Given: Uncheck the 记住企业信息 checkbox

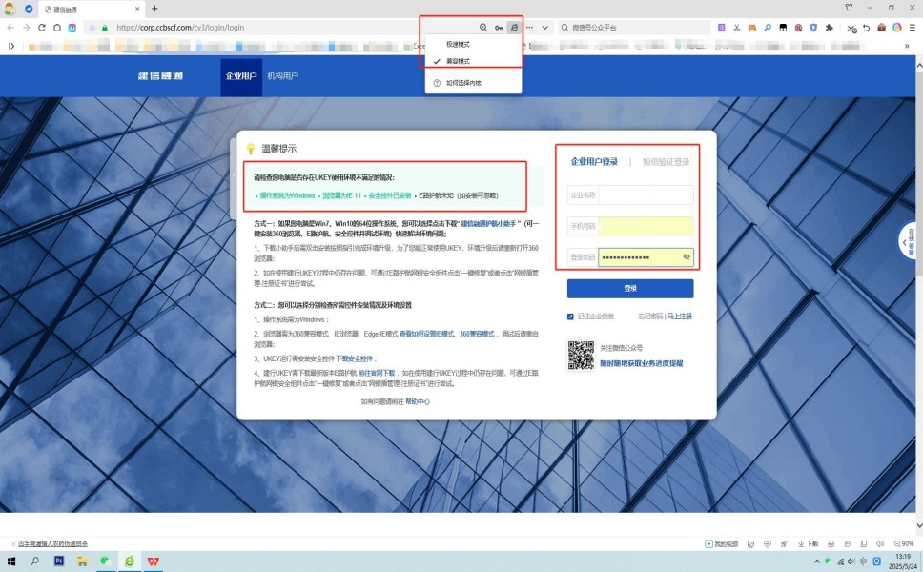Looking at the screenshot, I should (x=570, y=317).
